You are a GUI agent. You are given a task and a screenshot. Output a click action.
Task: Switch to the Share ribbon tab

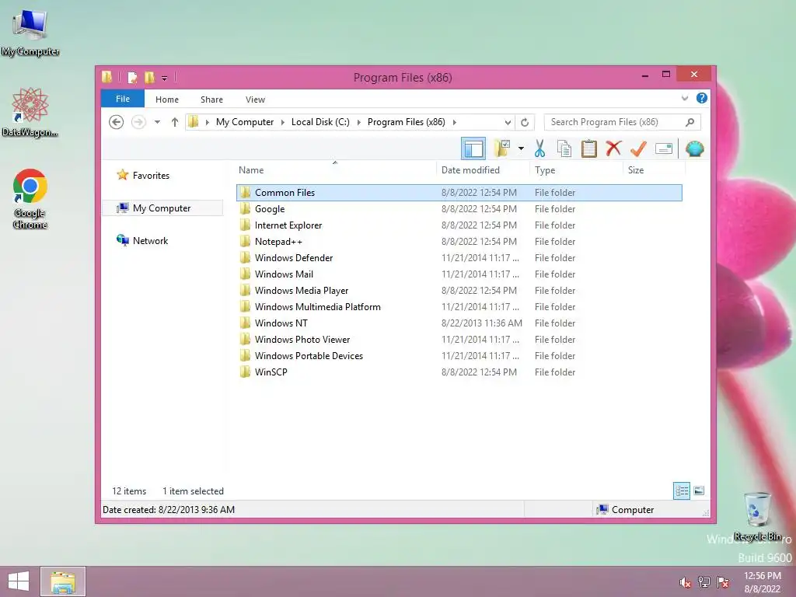pyautogui.click(x=211, y=99)
